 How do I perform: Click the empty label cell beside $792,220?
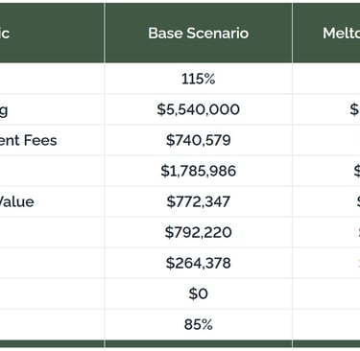click(52, 232)
